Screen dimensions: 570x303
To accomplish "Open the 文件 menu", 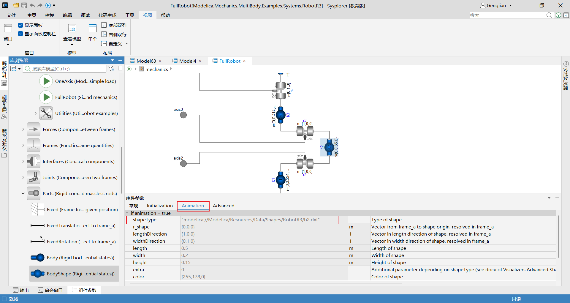I will tap(11, 15).
